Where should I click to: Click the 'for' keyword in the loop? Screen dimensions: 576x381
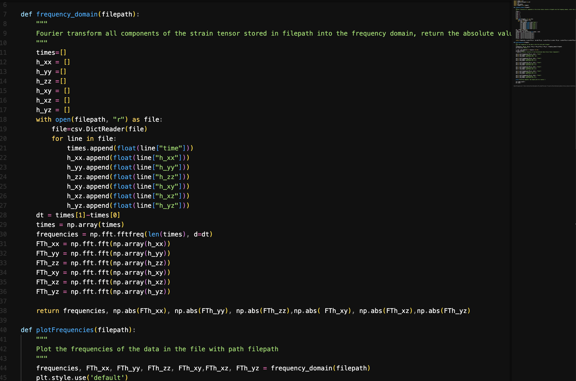click(x=57, y=139)
